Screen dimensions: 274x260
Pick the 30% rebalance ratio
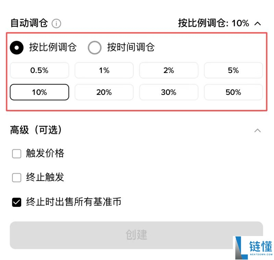169,92
